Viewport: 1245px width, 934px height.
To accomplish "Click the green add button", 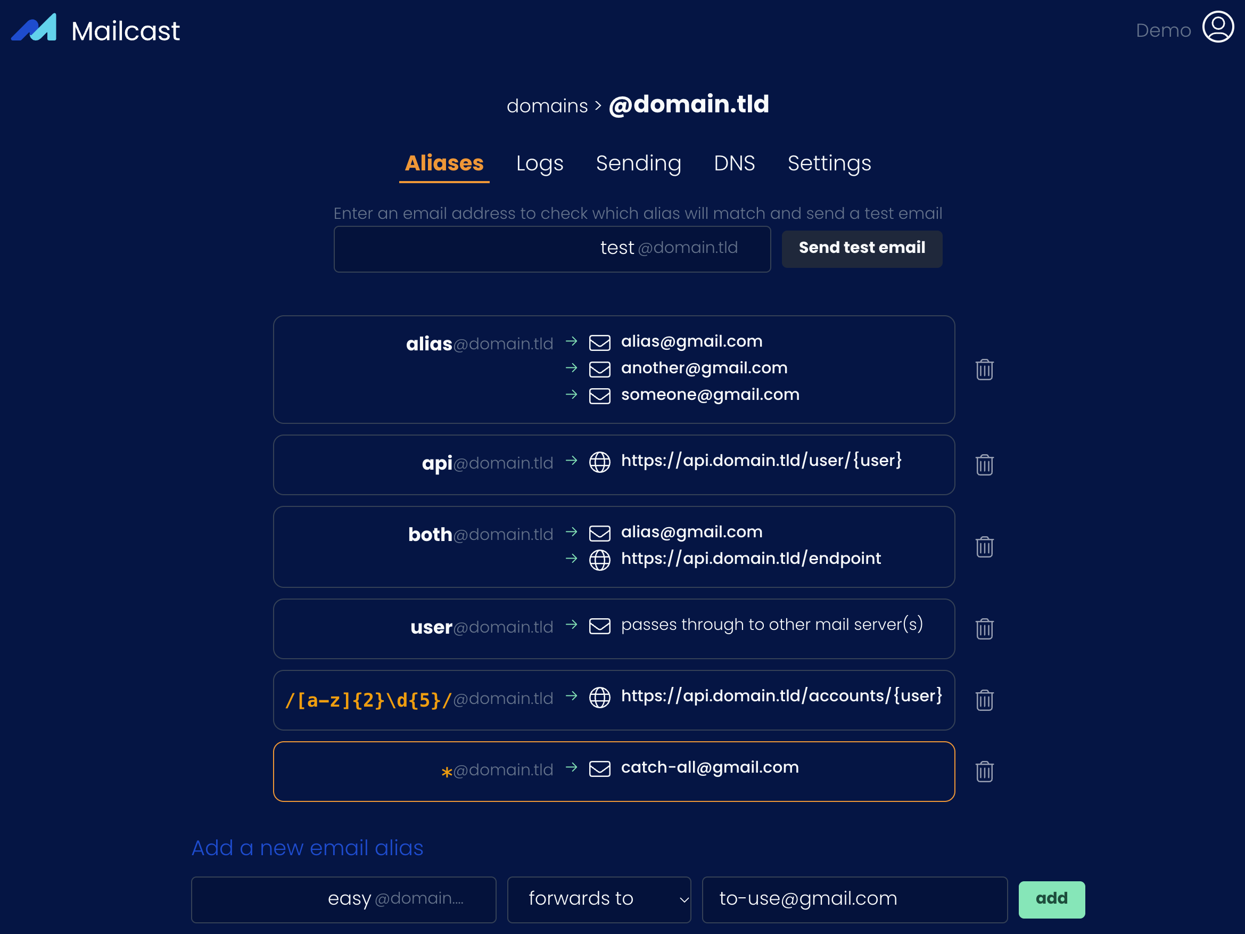I will pos(1051,899).
